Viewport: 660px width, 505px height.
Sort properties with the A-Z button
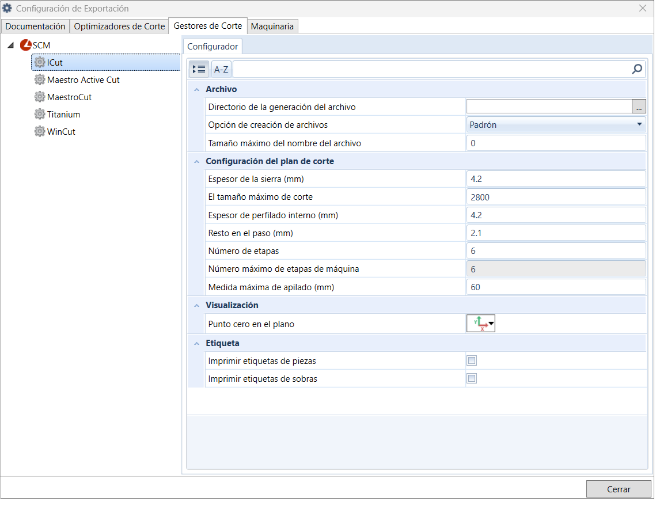pos(221,69)
